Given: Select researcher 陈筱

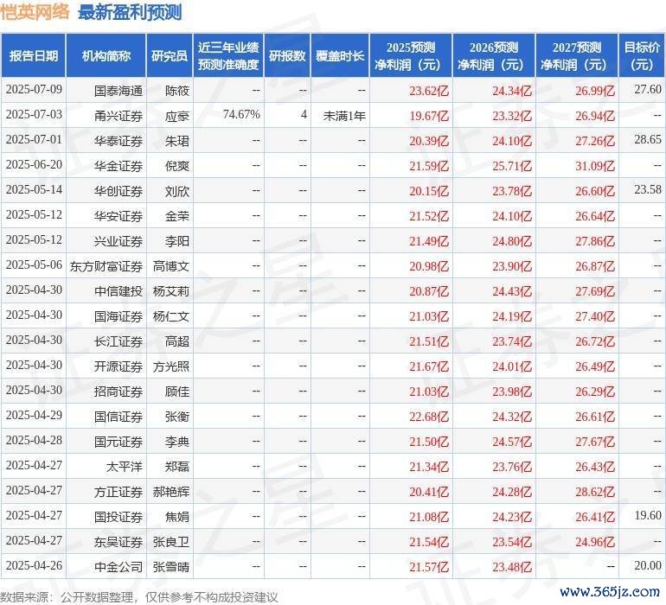Looking at the screenshot, I should pos(177,91).
